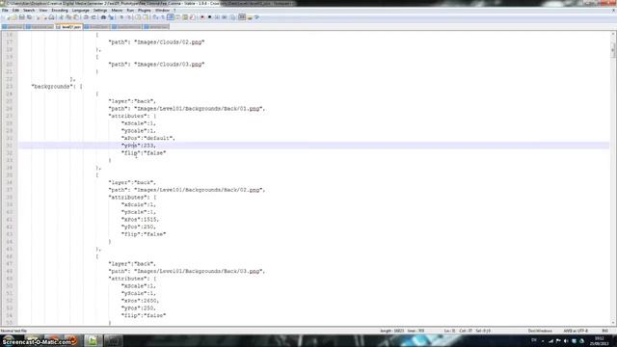Click the Windows Start button

click(9, 340)
